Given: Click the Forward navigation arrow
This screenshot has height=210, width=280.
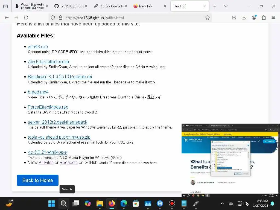Looking at the screenshot, I should (16, 17).
